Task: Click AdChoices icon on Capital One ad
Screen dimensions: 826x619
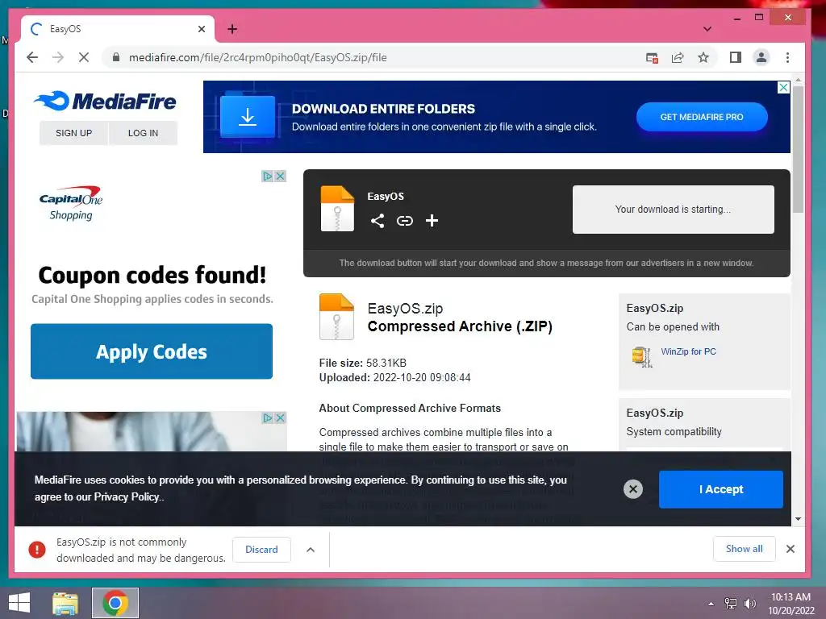Action: (x=268, y=177)
